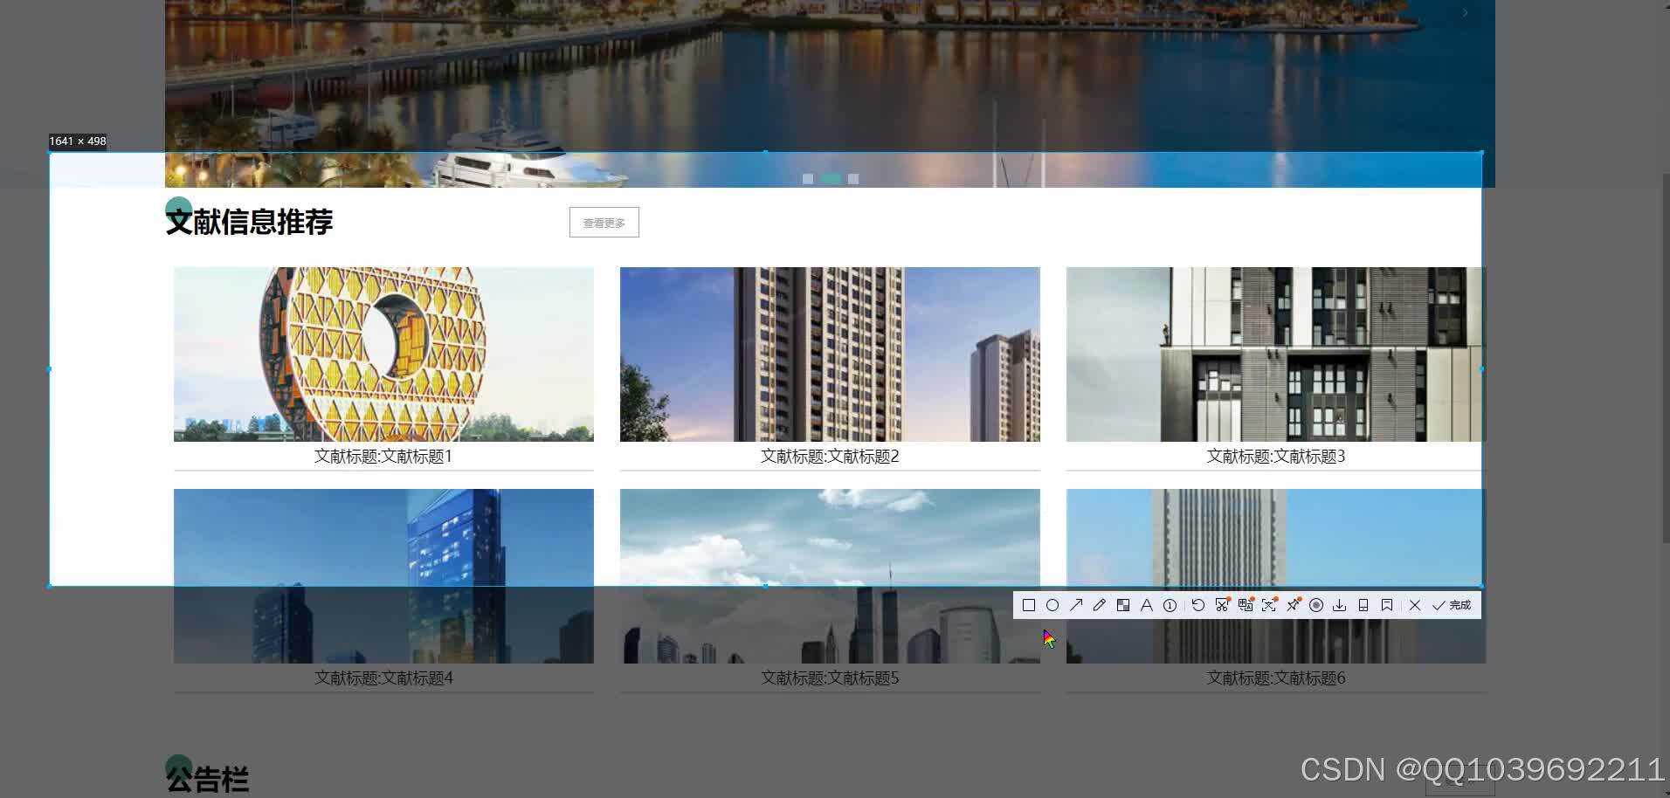This screenshot has width=1670, height=798.
Task: Select the arrow drawing tool
Action: tap(1076, 605)
